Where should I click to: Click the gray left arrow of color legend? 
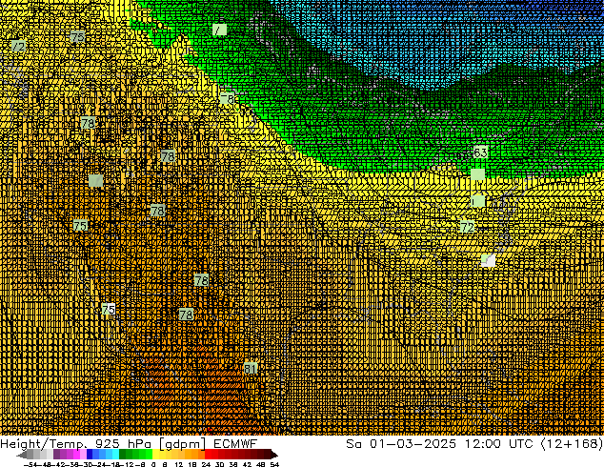pyautogui.click(x=22, y=455)
